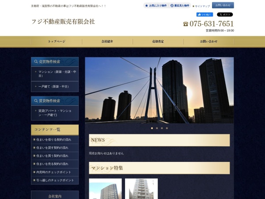Open 住まいを貸す契約の流れ
This screenshot has height=199, width=265.
[55, 148]
